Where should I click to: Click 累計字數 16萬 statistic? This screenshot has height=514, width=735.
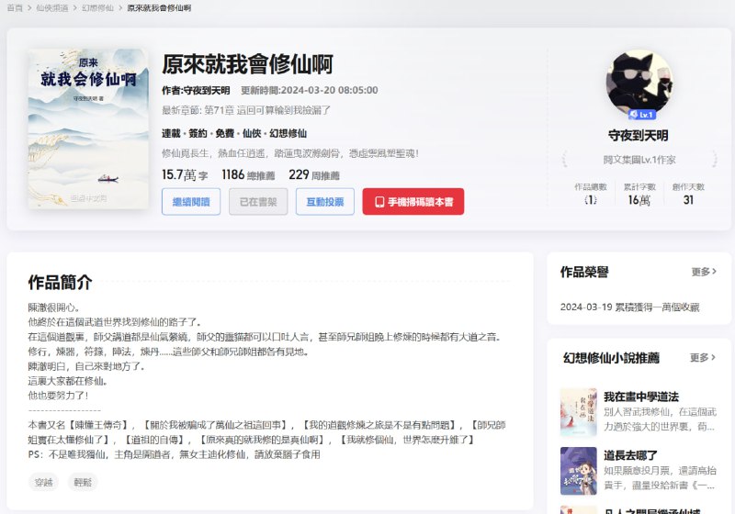pos(639,195)
